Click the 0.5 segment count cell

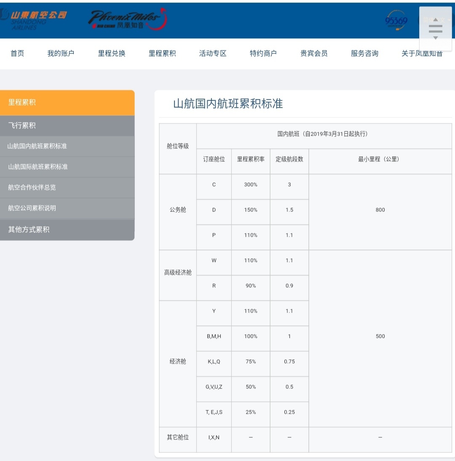[289, 389]
